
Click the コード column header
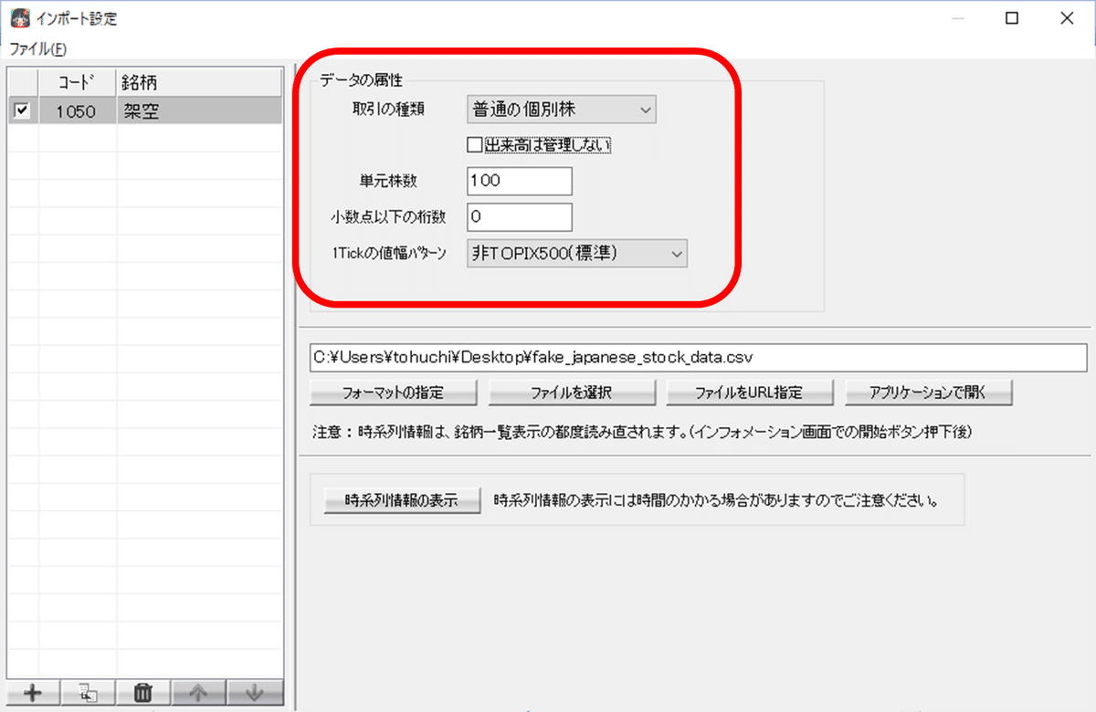(78, 82)
